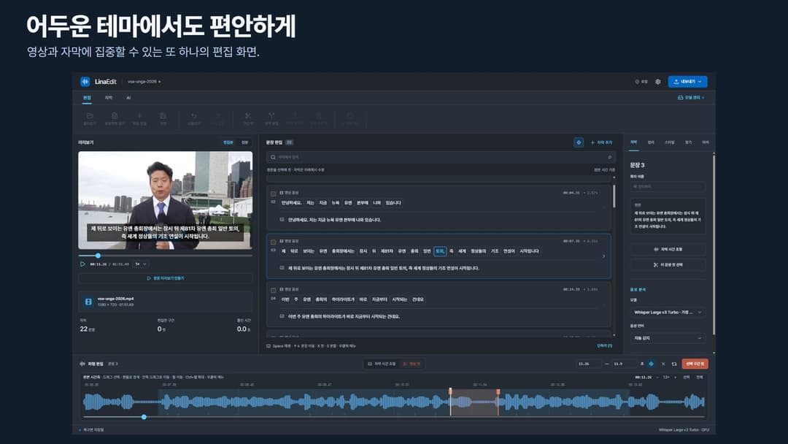Click the 자막 시간 조정 button above the waveform
This screenshot has height=444, width=788.
[x=382, y=364]
